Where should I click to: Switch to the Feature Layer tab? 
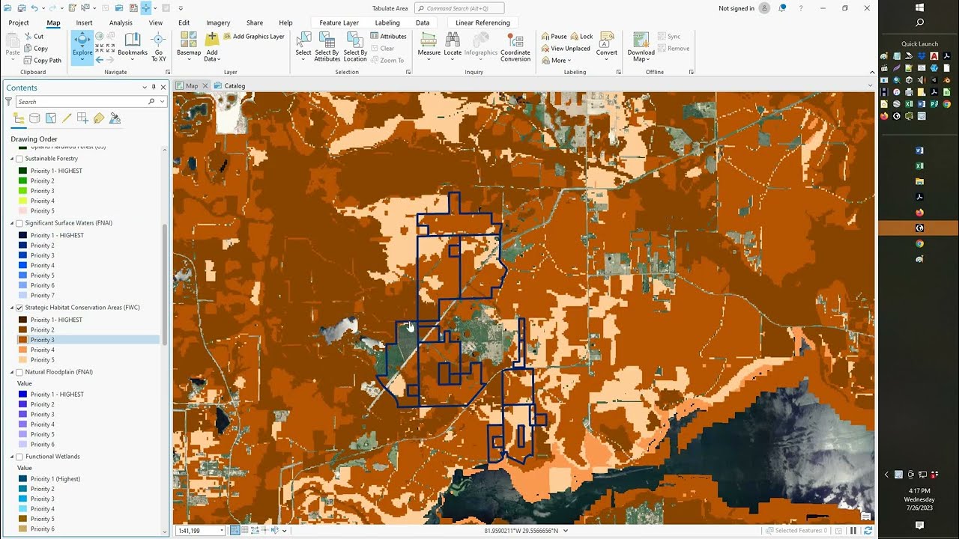(339, 22)
